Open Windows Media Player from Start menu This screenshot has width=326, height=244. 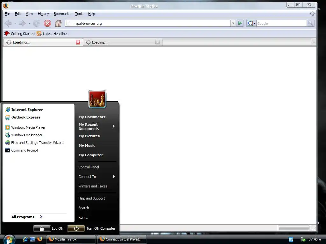point(25,127)
